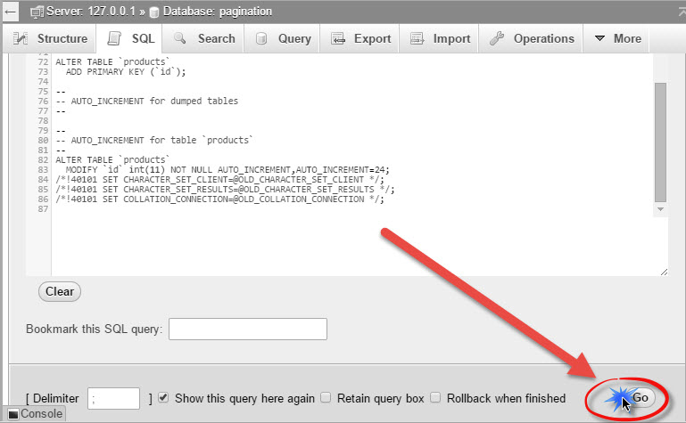Click the Export tab icon
This screenshot has height=423, width=686.
point(338,38)
